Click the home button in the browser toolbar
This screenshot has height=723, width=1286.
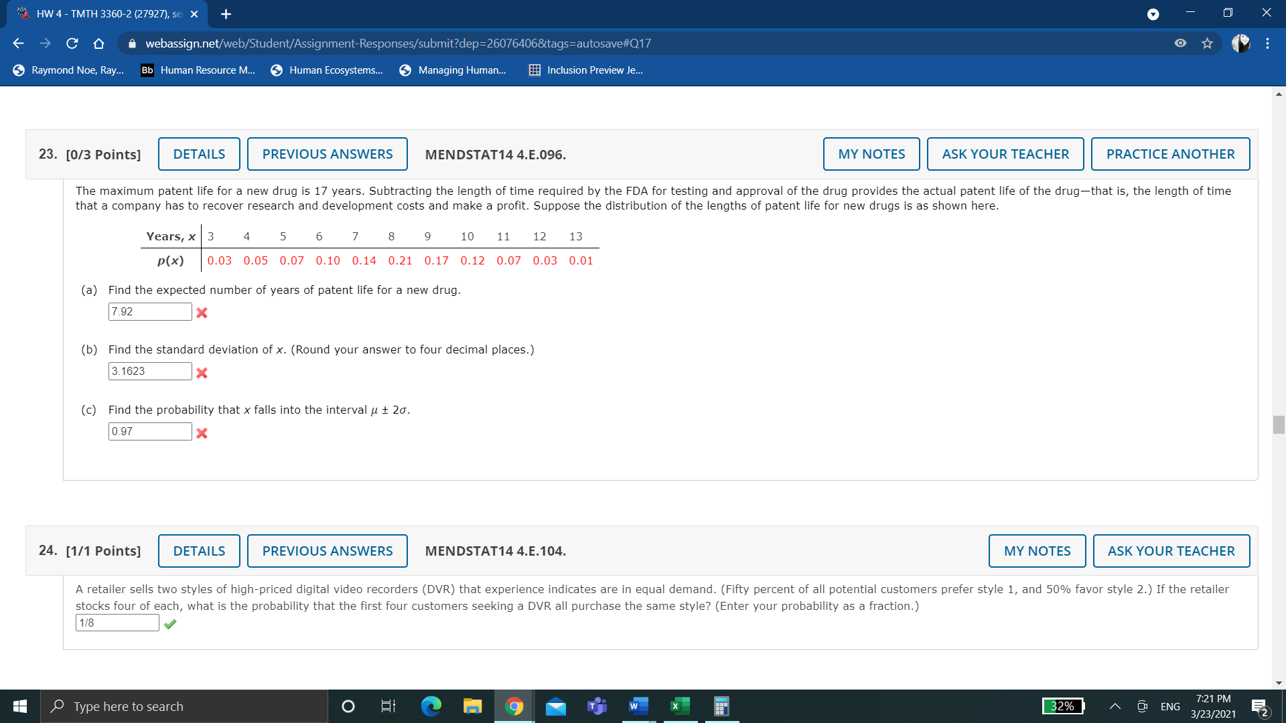[98, 43]
